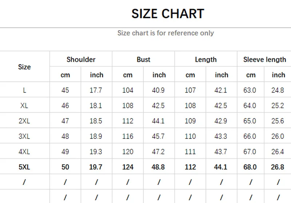This screenshot has height=203, width=291.
Task: Click the XL size row label
Action: coord(24,106)
